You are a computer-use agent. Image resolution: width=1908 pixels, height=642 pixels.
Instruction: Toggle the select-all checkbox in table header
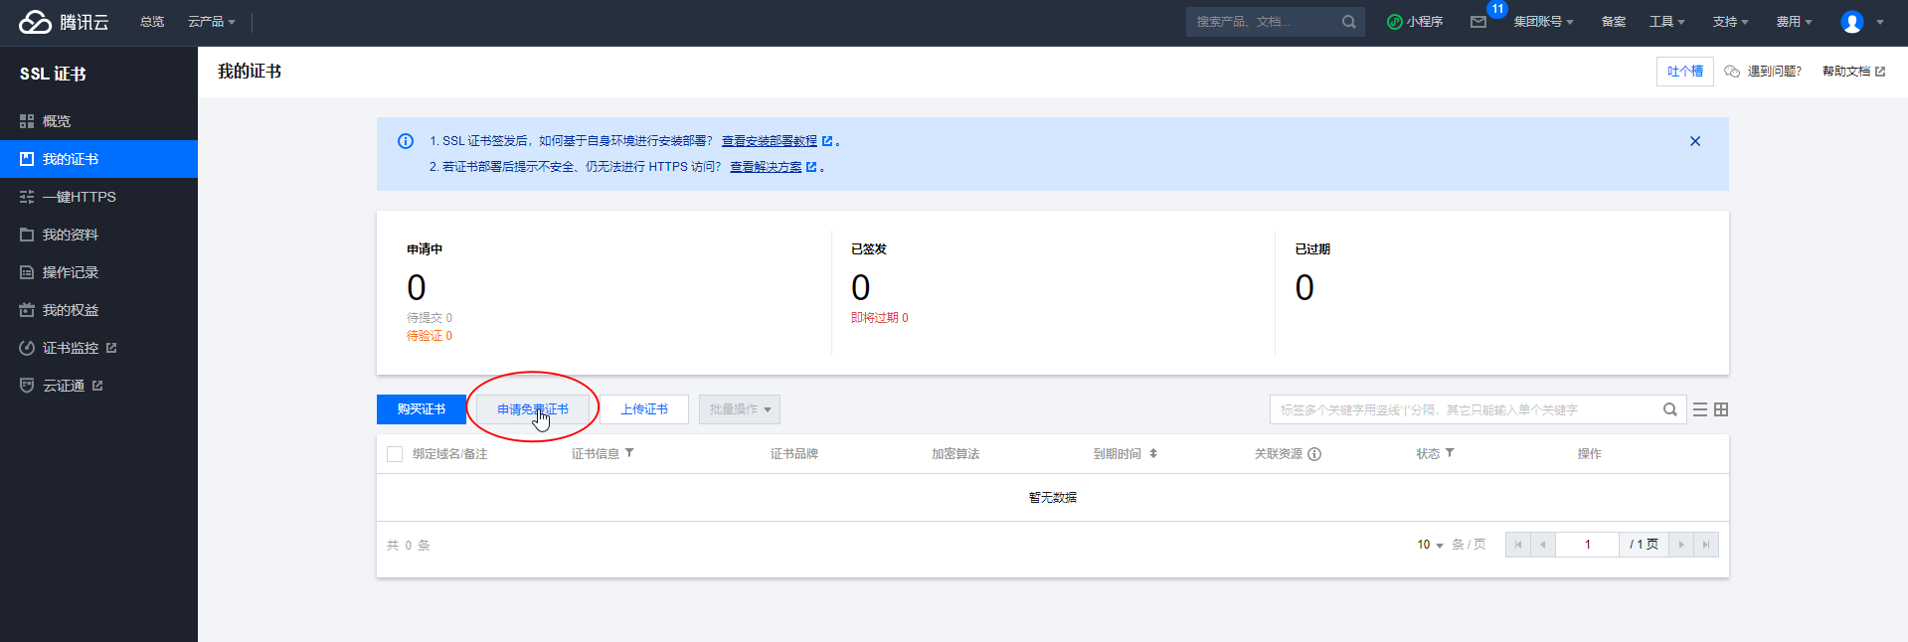coord(395,454)
